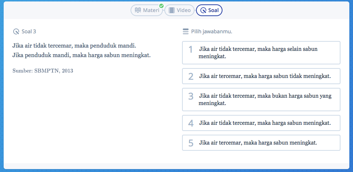Click the 'Pilih jawabanmu.' label
Image resolution: width=353 pixels, height=172 pixels.
211,31
